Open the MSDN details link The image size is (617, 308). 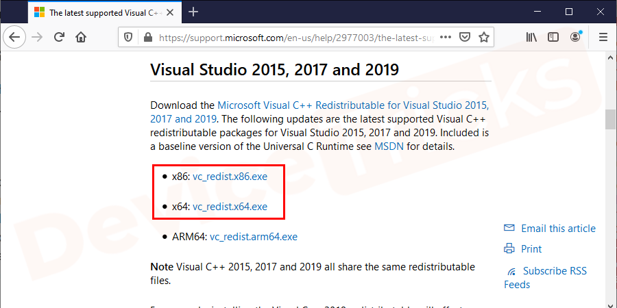point(389,146)
